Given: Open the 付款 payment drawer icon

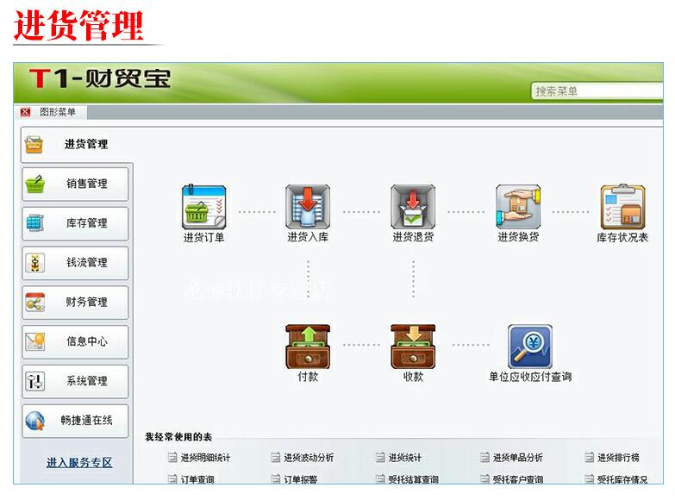Looking at the screenshot, I should click(308, 347).
